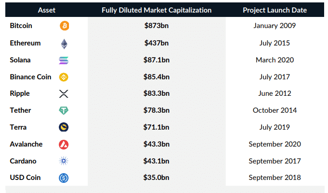Viewport: 328px width, 193px height.
Task: Click the $78.3bn Tether market cap
Action: [156, 110]
